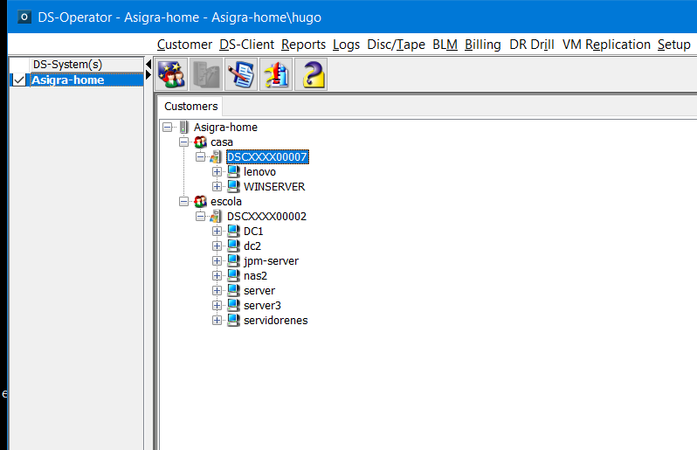Click the DC1 computer icon
Screen dimensions: 697x450
233,232
